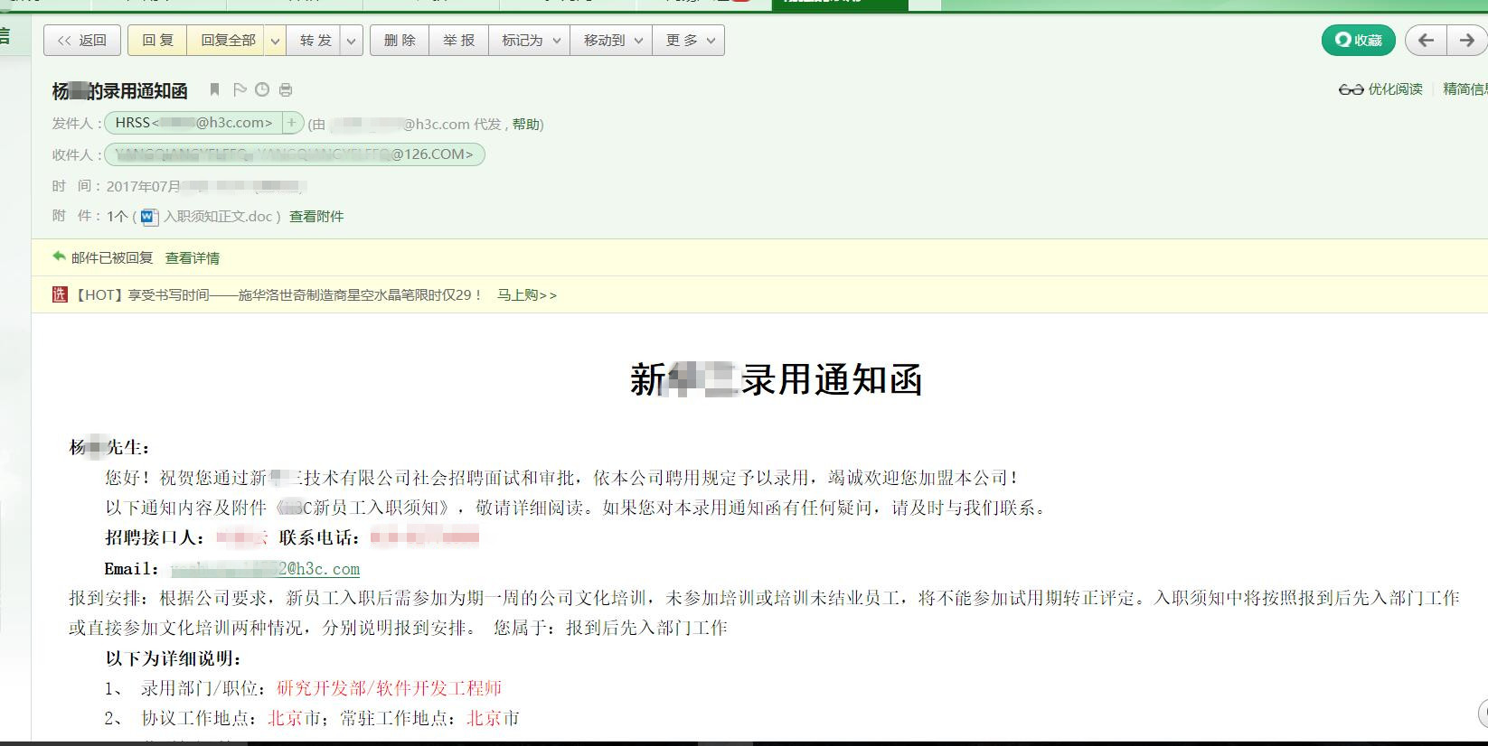Toggle 优化阅读 reading mode
Image resolution: width=1488 pixels, height=746 pixels.
(x=1381, y=89)
